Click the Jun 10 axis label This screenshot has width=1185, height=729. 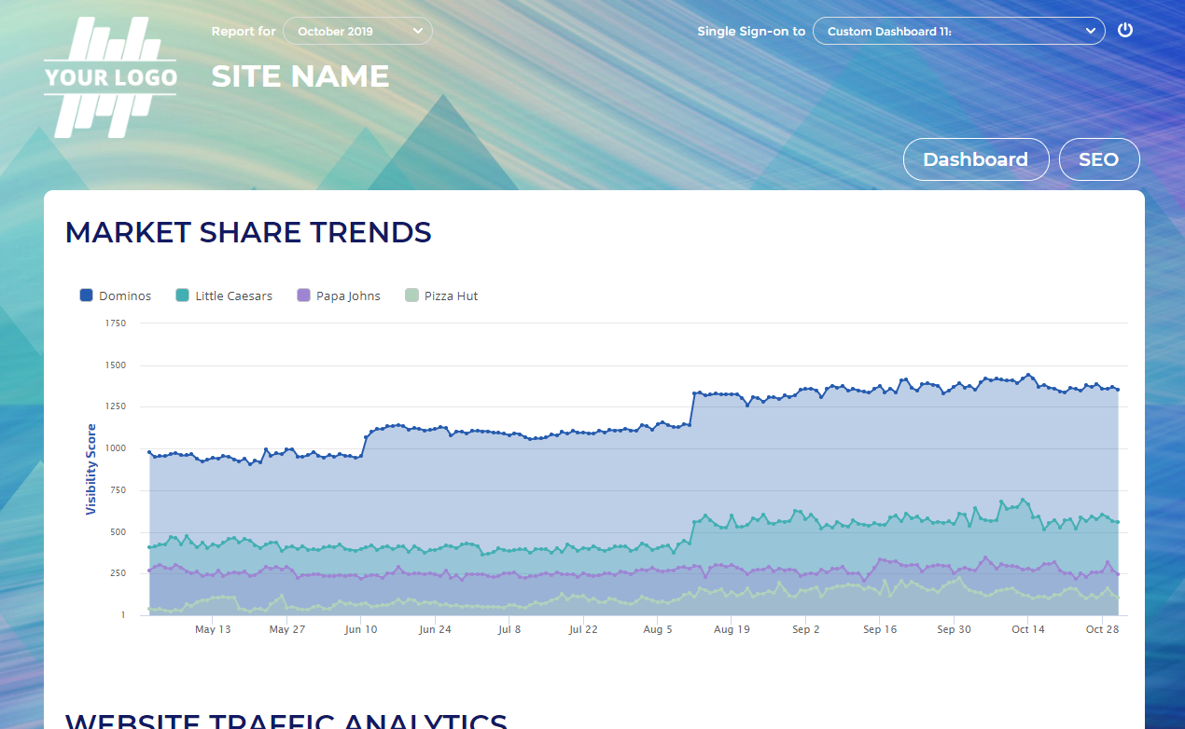coord(361,629)
